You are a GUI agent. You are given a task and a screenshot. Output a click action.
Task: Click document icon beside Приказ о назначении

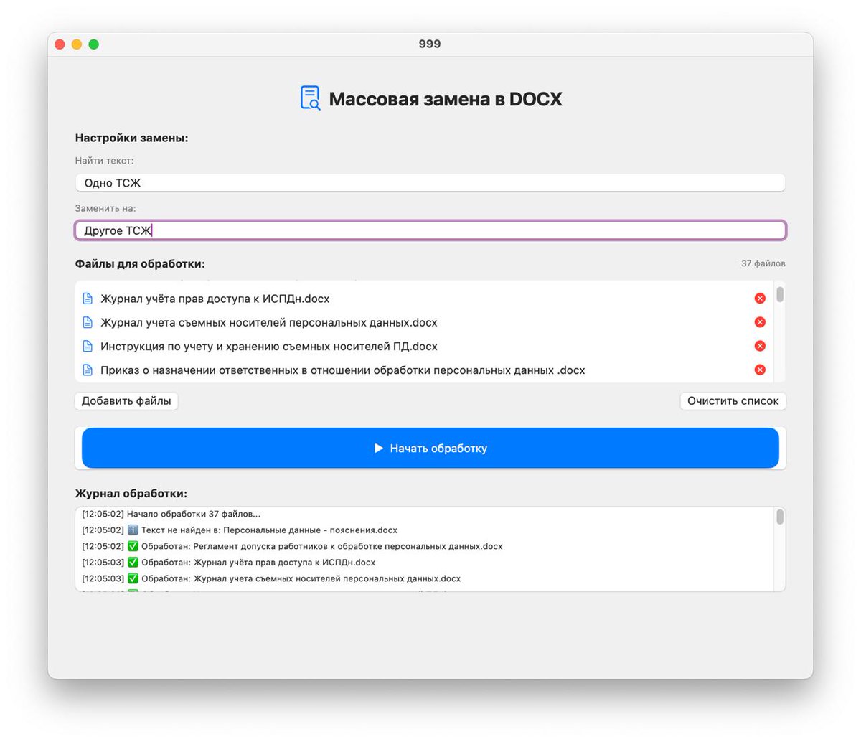(x=88, y=370)
